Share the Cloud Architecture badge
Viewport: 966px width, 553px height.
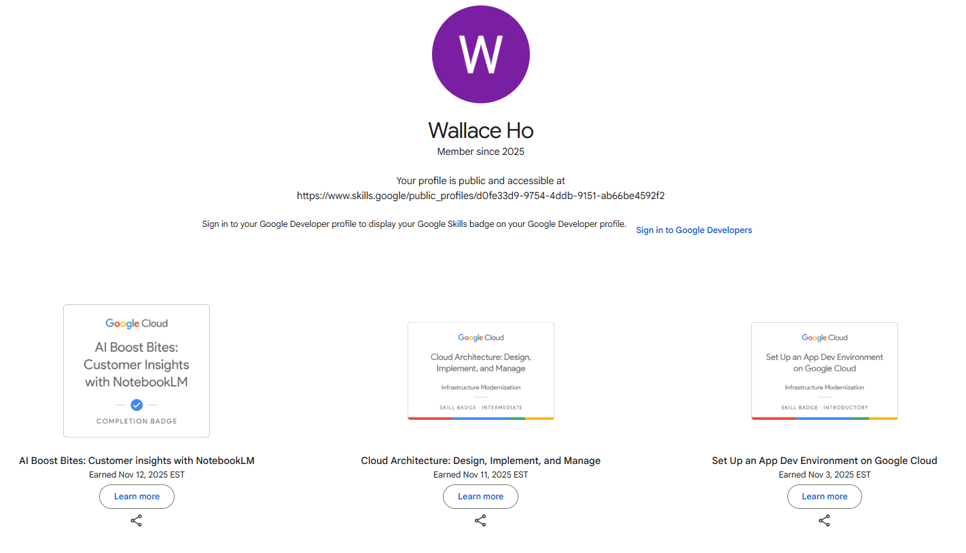point(480,521)
